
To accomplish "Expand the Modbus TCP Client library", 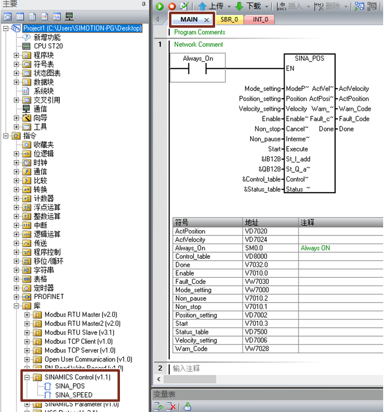I will pyautogui.click(x=27, y=341).
